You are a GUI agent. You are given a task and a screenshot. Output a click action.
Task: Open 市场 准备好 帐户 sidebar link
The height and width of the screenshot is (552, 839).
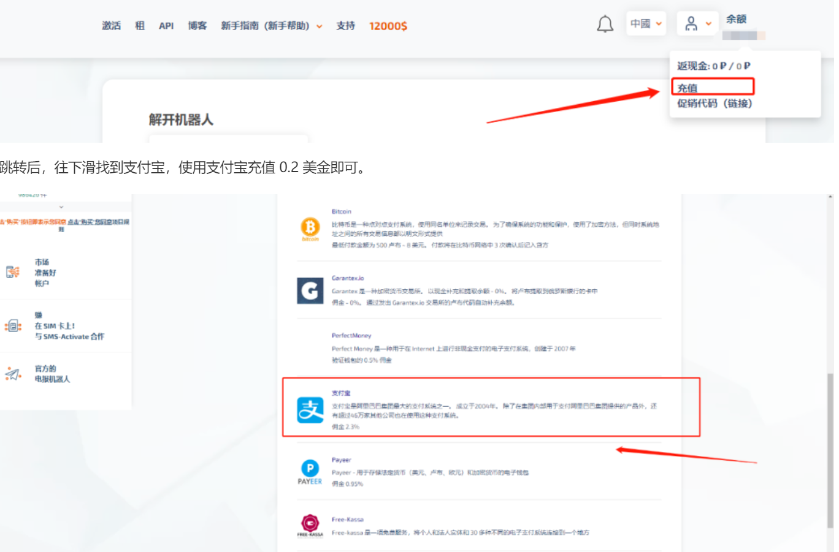coord(45,273)
